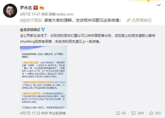The width and height of the screenshot is (165, 118).
Task: Click the 303 likes count
Action: [158, 113]
